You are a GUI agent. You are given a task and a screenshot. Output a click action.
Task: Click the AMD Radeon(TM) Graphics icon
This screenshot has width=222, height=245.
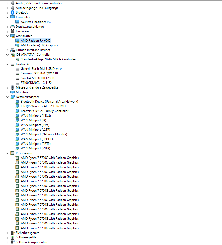[17, 45]
